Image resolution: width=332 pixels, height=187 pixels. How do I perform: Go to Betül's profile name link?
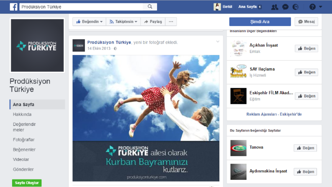click(227, 7)
